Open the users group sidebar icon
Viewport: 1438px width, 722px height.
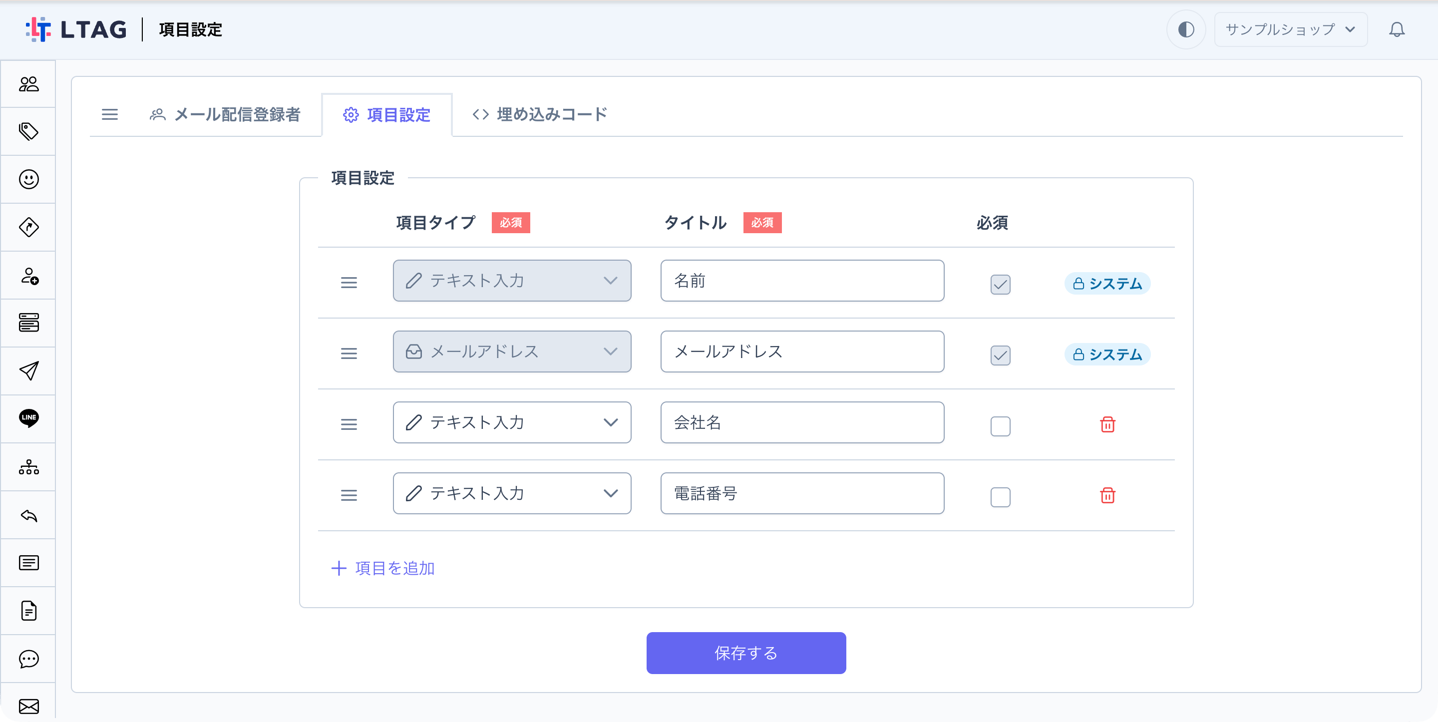click(28, 84)
